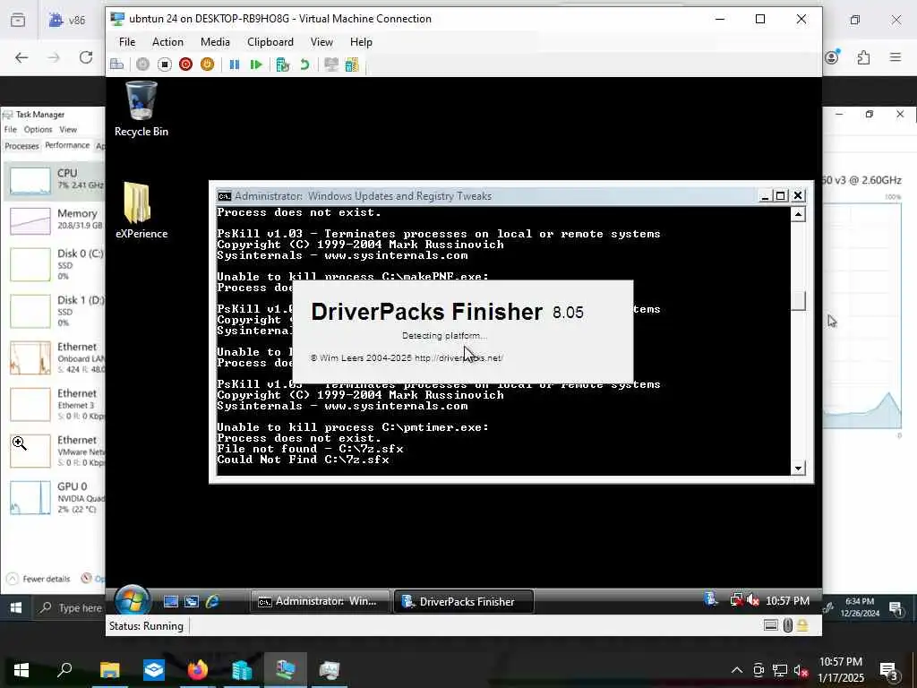Click the last icon in the VM toolbar
This screenshot has height=688, width=917.
tap(352, 64)
